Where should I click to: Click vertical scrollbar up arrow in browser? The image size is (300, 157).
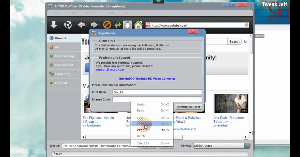(x=250, y=36)
